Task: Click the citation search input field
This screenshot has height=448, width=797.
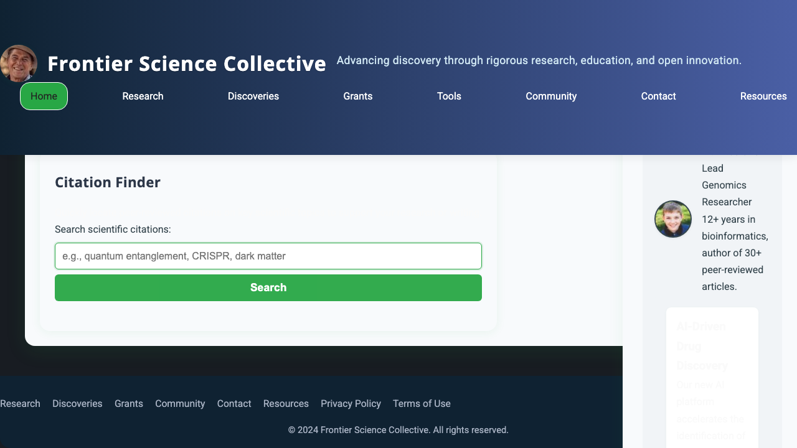Action: (x=268, y=256)
